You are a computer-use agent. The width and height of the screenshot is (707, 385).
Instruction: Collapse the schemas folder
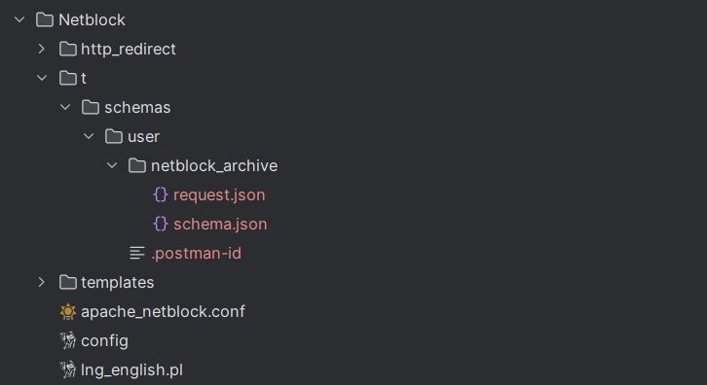pyautogui.click(x=65, y=107)
